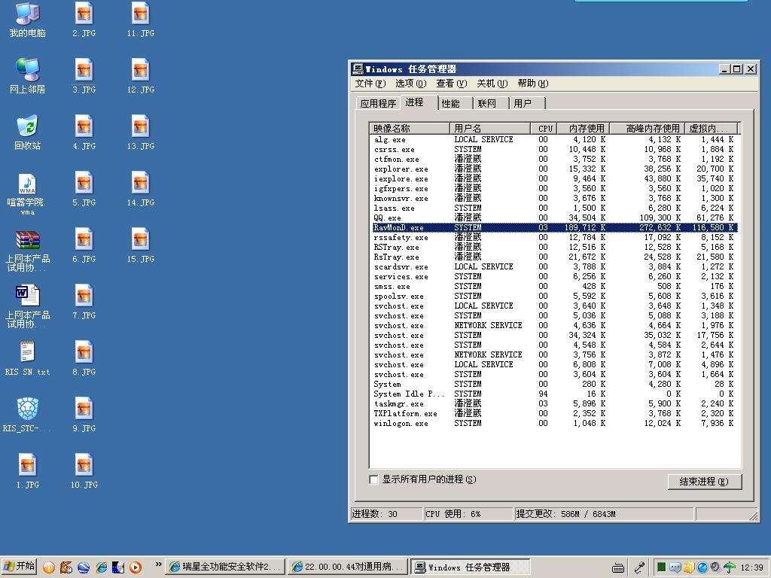Switch to the 性能 performance tab
Screen dimensions: 771x578
point(451,104)
